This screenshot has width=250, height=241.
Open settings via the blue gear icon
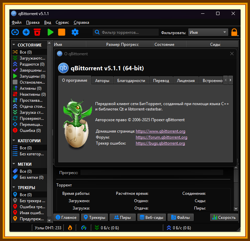(x=75, y=32)
